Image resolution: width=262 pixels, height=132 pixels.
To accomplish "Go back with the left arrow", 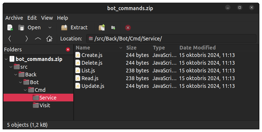I will click(10, 39).
